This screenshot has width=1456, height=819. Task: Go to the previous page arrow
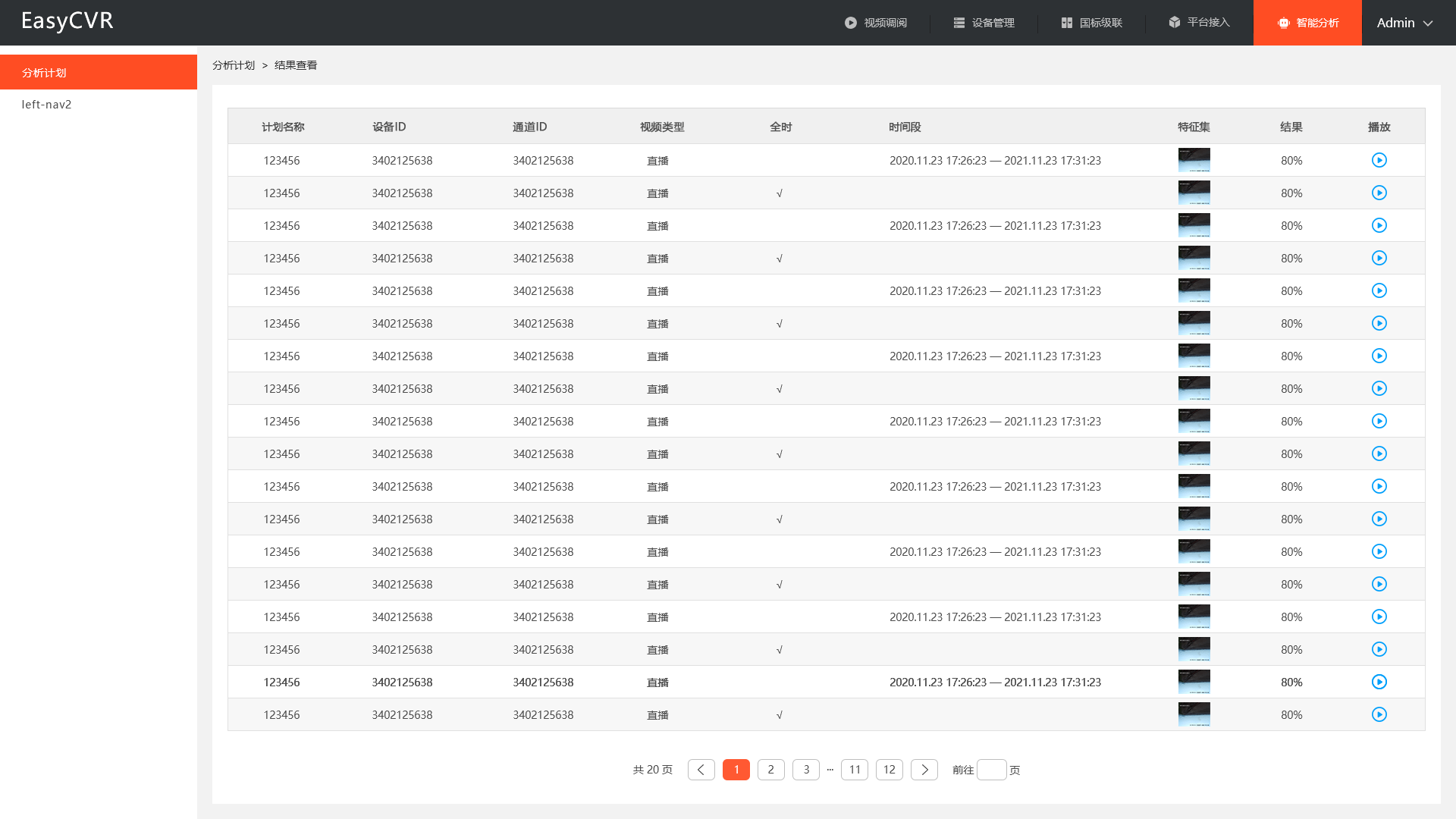[x=701, y=770]
